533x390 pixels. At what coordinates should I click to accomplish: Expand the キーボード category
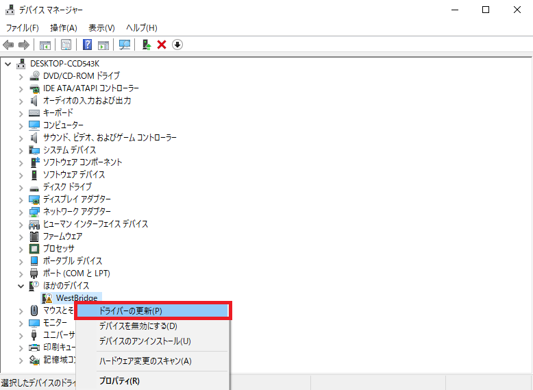[21, 113]
